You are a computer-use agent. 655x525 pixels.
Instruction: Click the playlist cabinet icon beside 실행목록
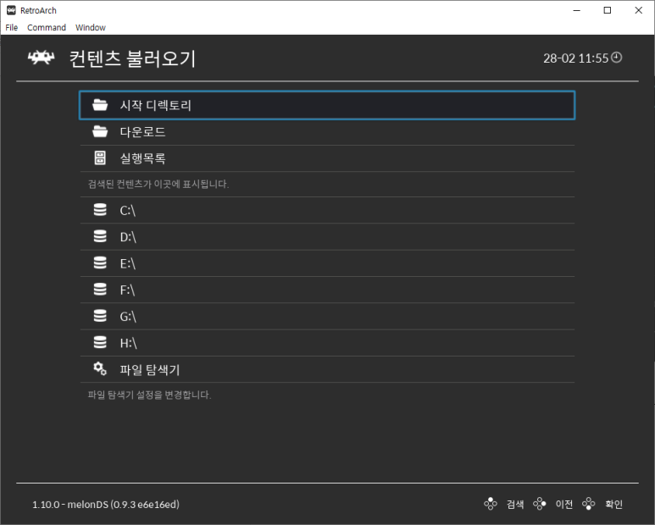click(x=100, y=157)
